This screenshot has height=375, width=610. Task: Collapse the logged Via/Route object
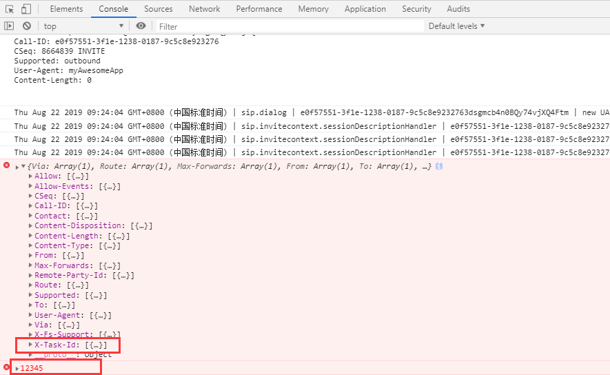tap(23, 167)
